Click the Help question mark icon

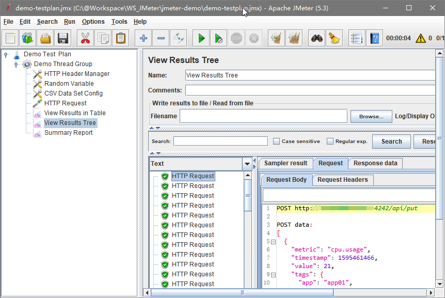point(375,38)
